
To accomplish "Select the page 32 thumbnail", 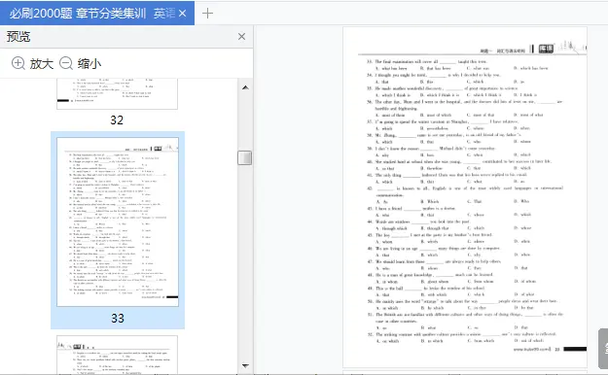I will (x=117, y=93).
